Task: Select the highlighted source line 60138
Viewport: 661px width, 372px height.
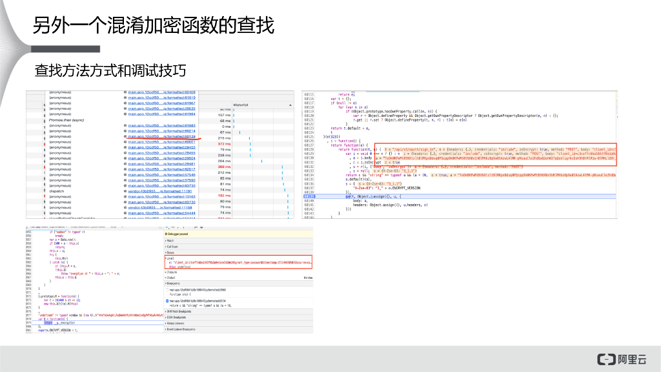Action: 387,196
